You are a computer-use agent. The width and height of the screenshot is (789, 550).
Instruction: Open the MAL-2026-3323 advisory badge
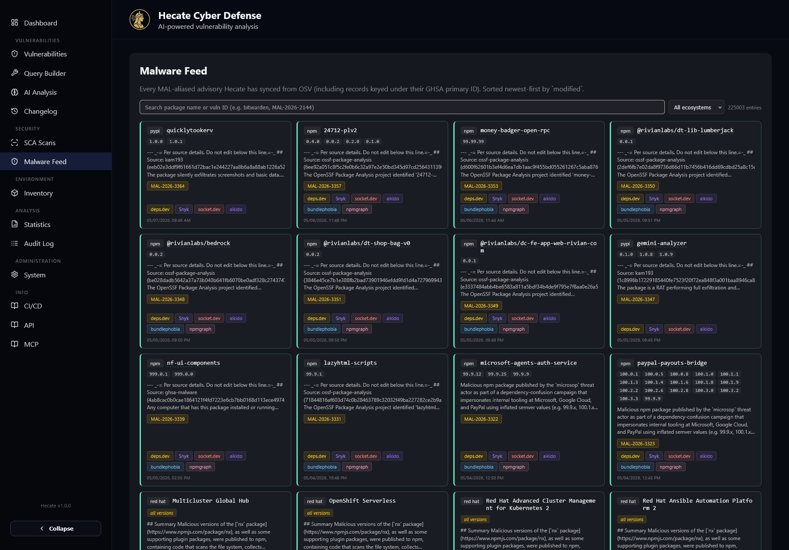(x=638, y=444)
